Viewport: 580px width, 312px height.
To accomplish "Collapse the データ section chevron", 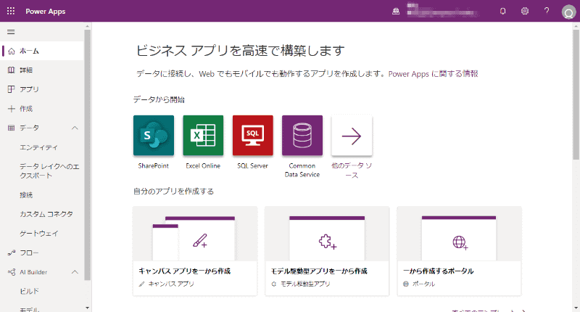I will point(75,128).
